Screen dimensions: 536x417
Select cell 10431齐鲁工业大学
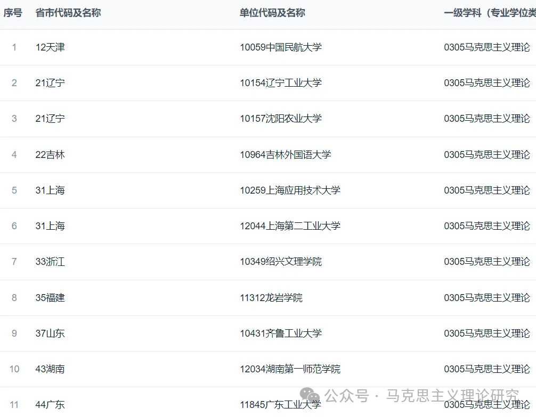tap(281, 333)
